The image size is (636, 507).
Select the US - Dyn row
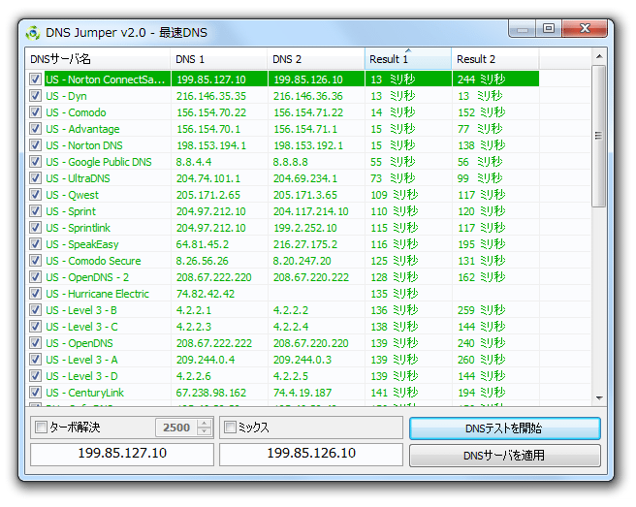coord(282,96)
